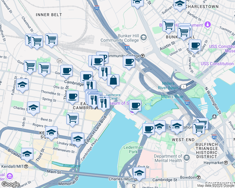Click the Lechmere Canal label

[113, 97]
